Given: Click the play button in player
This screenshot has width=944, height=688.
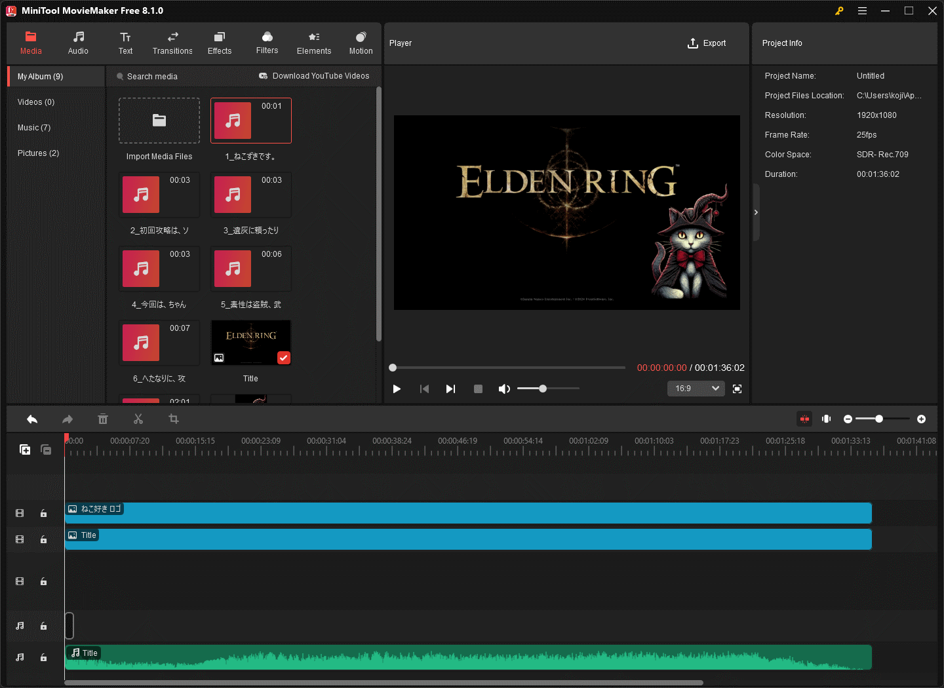Looking at the screenshot, I should point(397,389).
